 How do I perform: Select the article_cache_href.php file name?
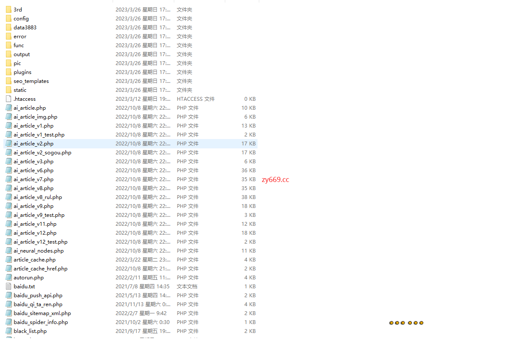click(40, 269)
